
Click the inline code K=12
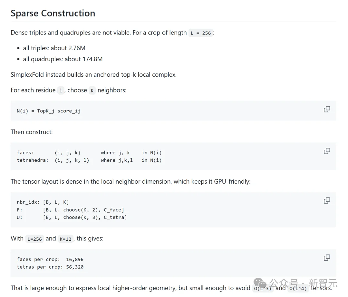point(65,239)
